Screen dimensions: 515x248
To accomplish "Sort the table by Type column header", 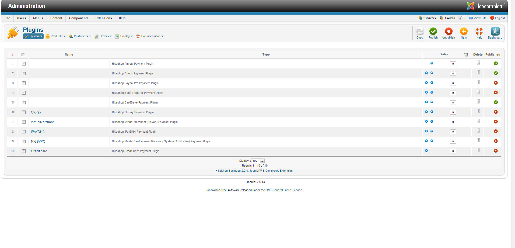I will 266,54.
